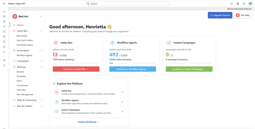This screenshot has height=129, width=255.
Task: Open the envelope icon in left rail
Action: coord(4,27)
